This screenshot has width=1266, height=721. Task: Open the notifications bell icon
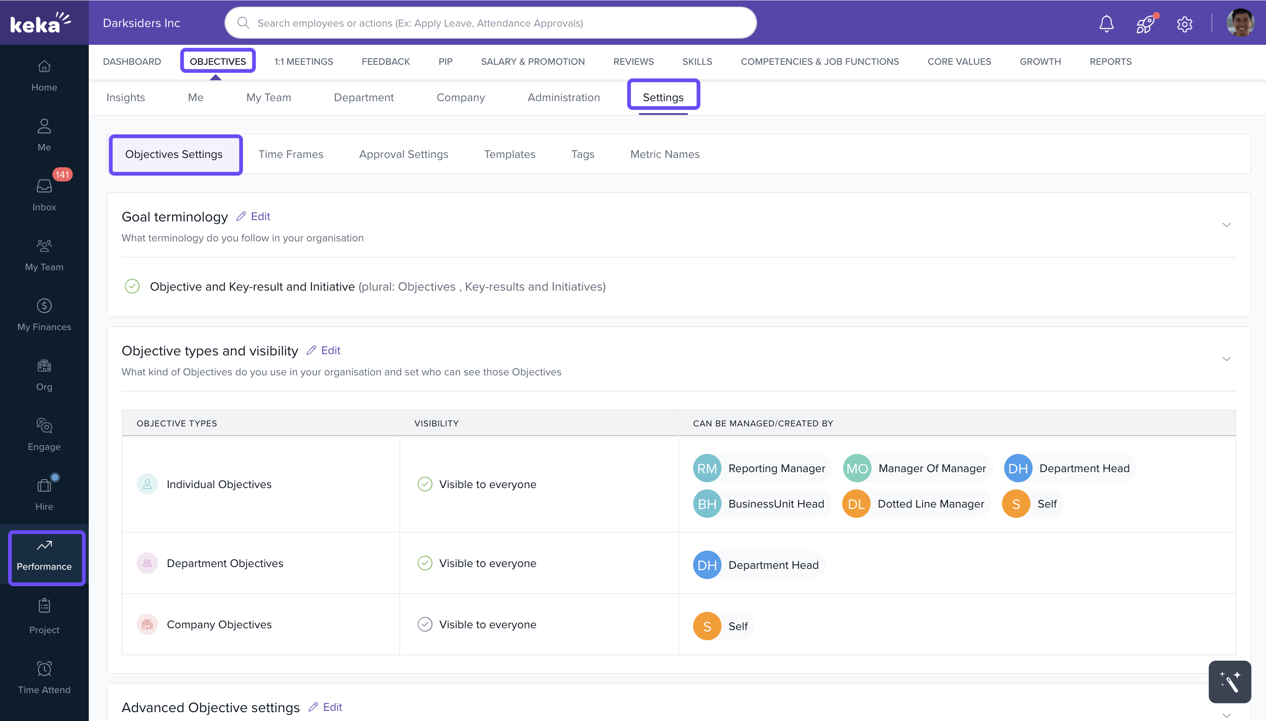coord(1106,23)
